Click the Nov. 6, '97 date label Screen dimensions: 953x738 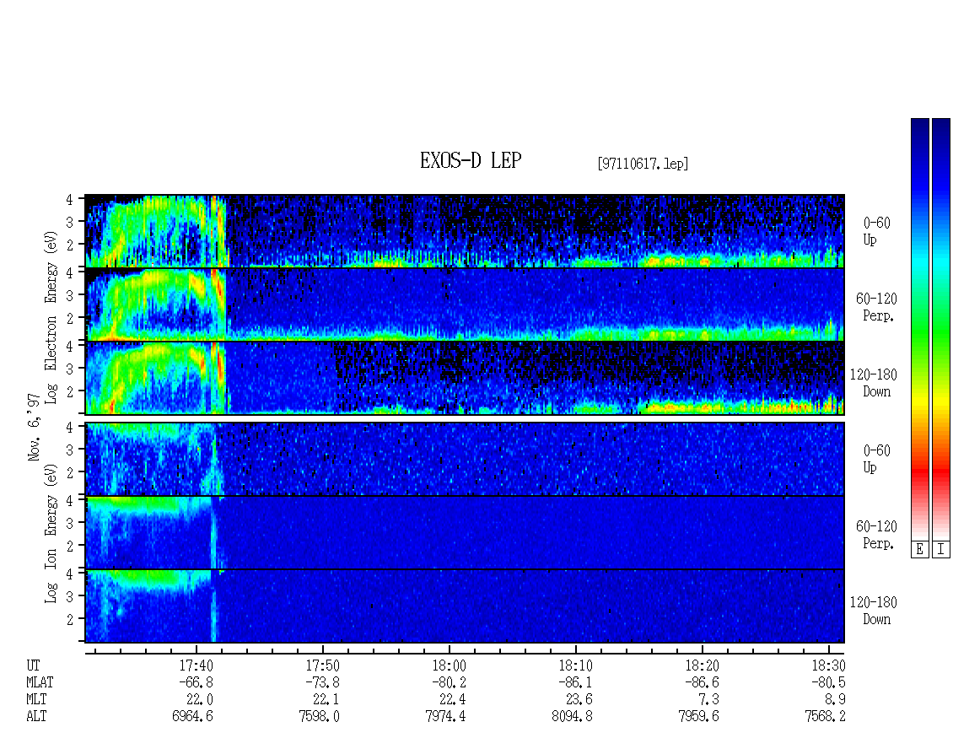(x=34, y=427)
